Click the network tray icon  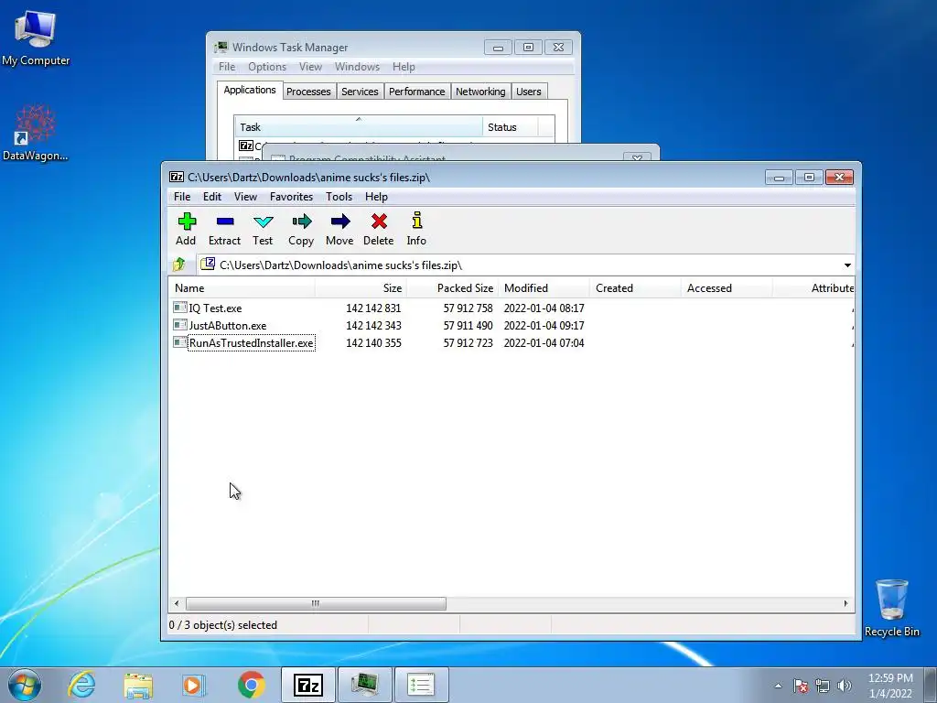click(x=823, y=686)
